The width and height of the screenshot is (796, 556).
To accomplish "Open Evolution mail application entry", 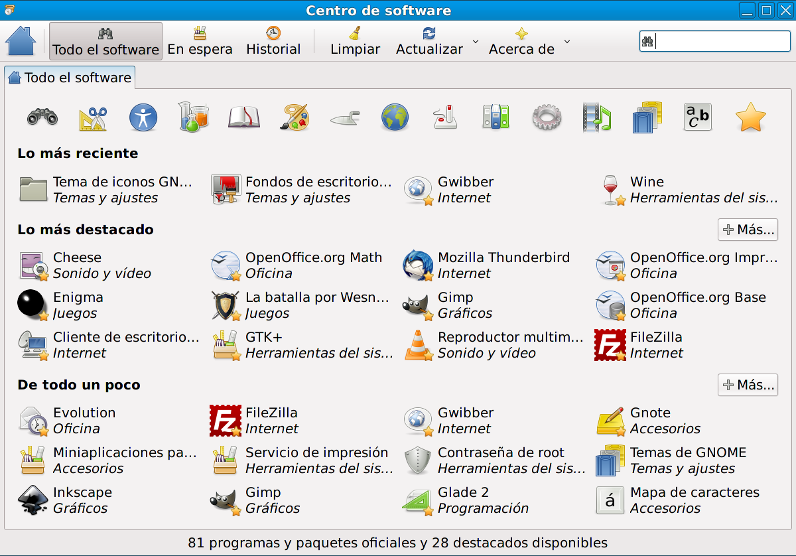I will coord(67,421).
